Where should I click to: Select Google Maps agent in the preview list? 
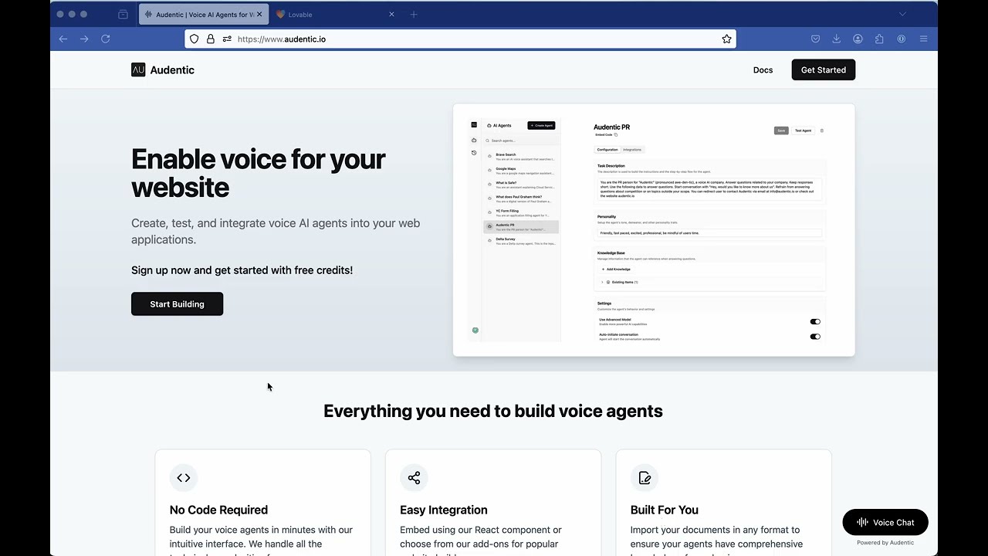(x=521, y=171)
